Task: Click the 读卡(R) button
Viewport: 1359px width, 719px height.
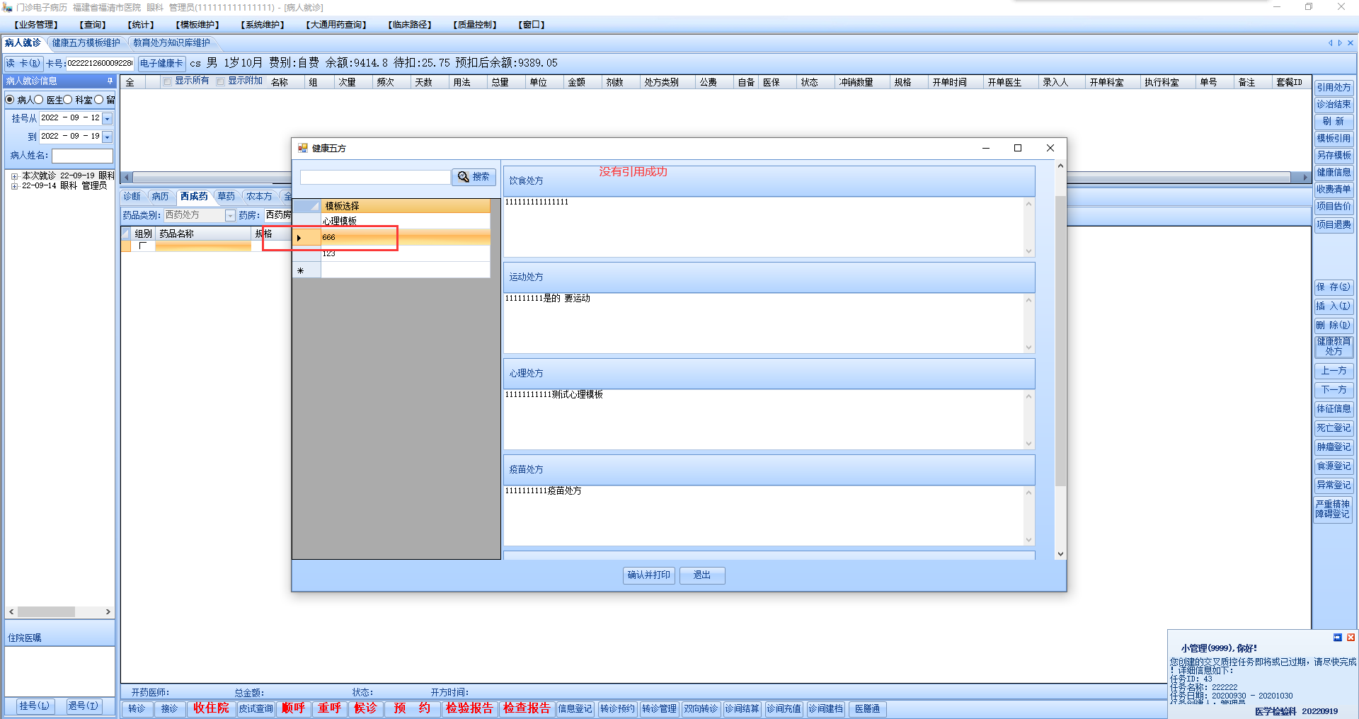Action: [23, 63]
